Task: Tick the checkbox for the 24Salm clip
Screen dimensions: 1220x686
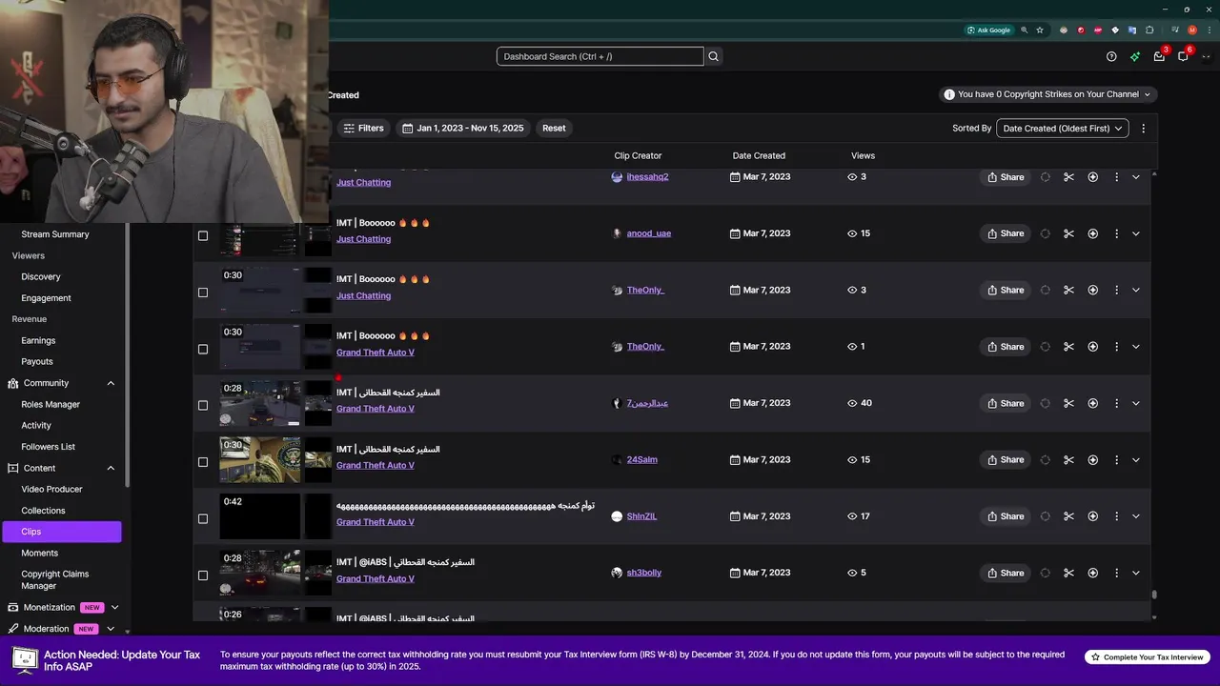Action: point(202,462)
